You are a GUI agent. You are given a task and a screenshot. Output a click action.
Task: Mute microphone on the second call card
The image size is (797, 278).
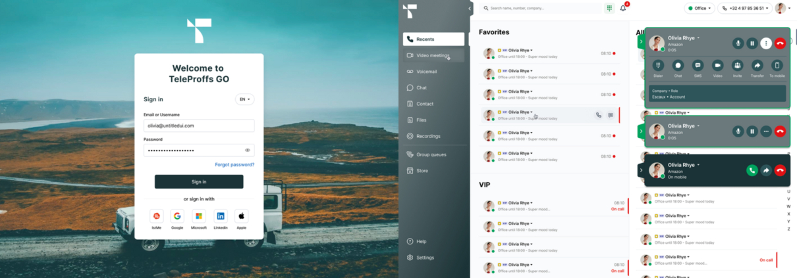(738, 131)
